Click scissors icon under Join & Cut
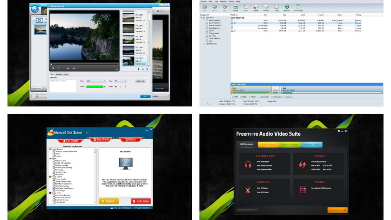 (x=248, y=190)
